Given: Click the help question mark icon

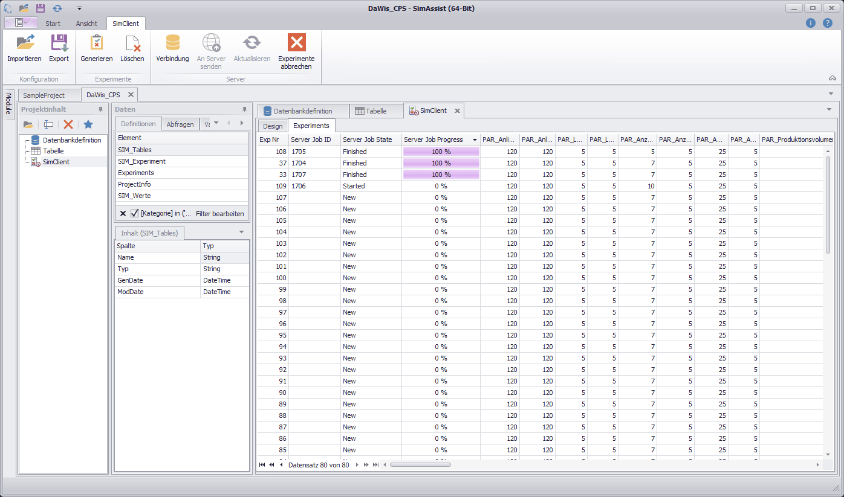Looking at the screenshot, I should pyautogui.click(x=828, y=23).
